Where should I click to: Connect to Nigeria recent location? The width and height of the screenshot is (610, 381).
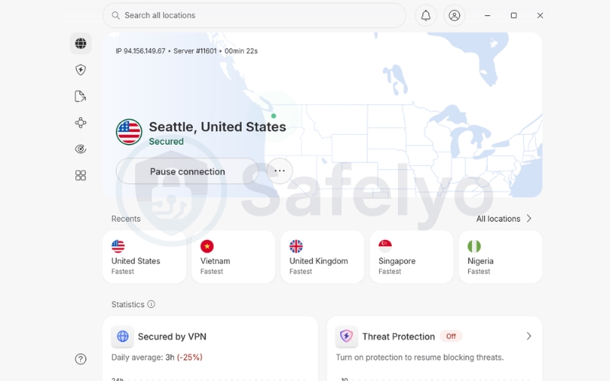[501, 257]
